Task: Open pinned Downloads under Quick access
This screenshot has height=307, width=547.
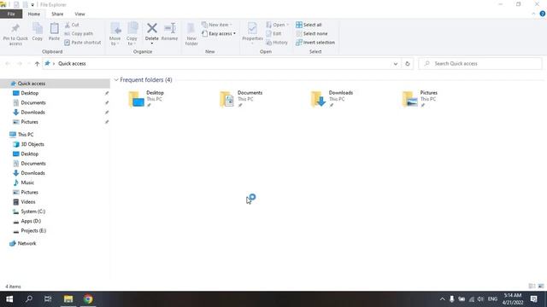Action: (29, 112)
